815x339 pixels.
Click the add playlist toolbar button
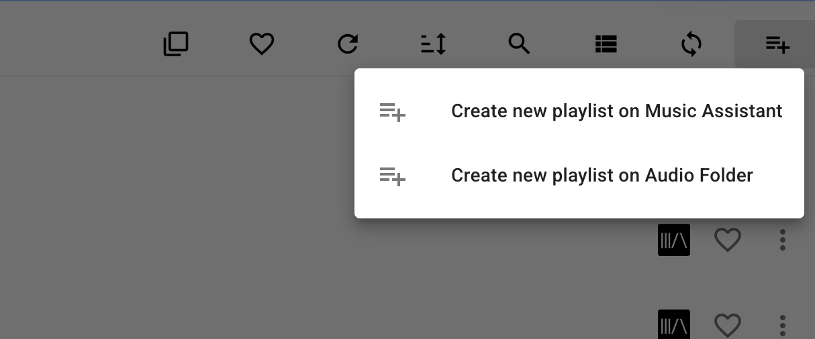(x=777, y=44)
